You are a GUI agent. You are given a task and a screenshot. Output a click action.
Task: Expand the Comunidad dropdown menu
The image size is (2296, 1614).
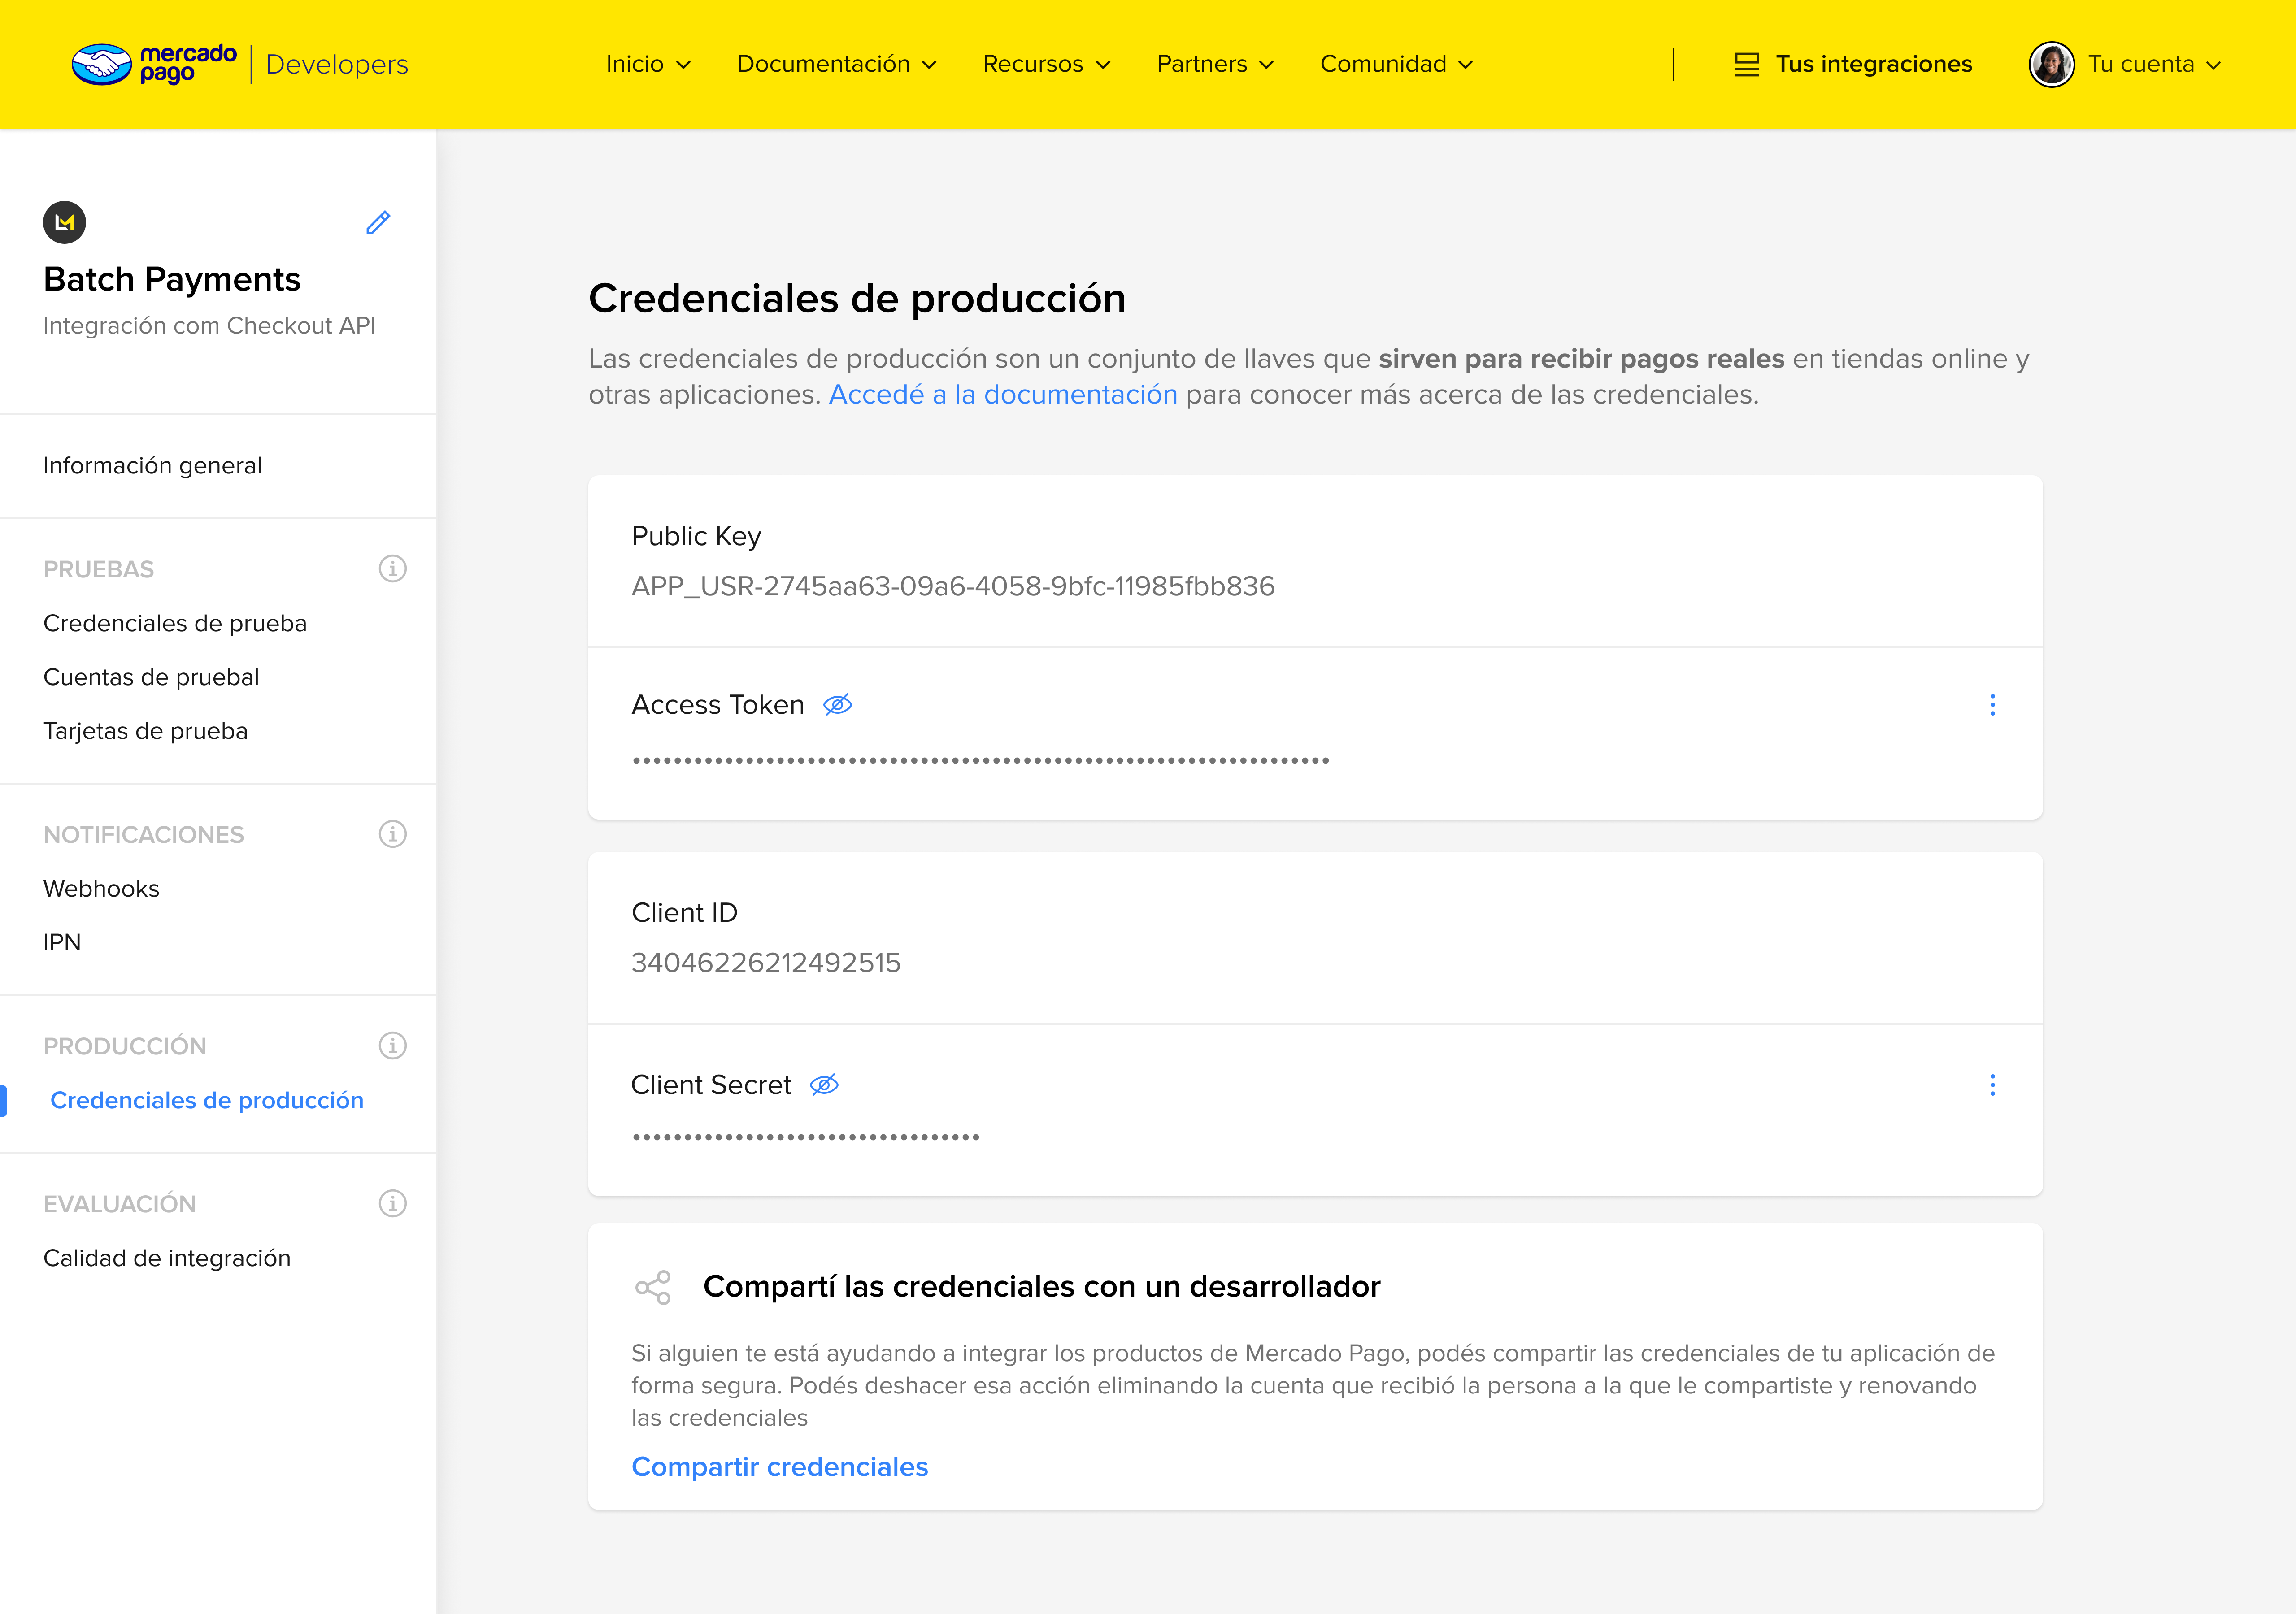(1397, 64)
